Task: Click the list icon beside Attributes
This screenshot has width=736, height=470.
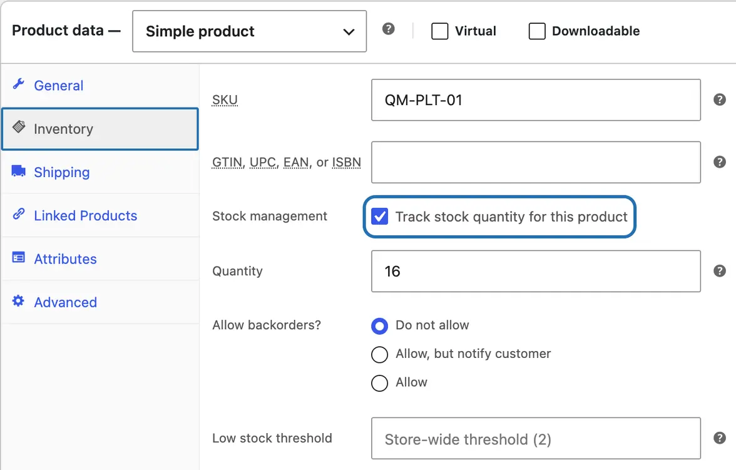Action: 18,257
